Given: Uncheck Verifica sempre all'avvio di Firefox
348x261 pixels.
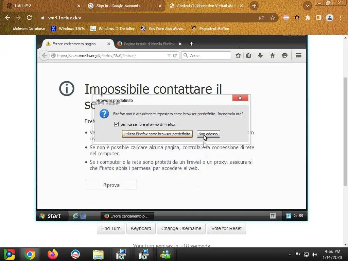Looking at the screenshot, I should point(116,124).
